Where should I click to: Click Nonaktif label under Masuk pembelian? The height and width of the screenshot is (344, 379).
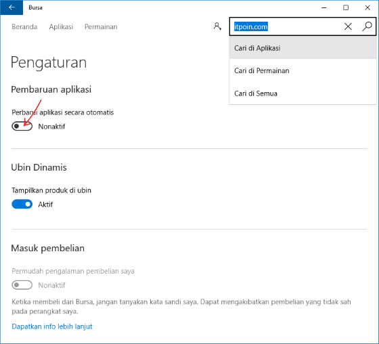51,285
